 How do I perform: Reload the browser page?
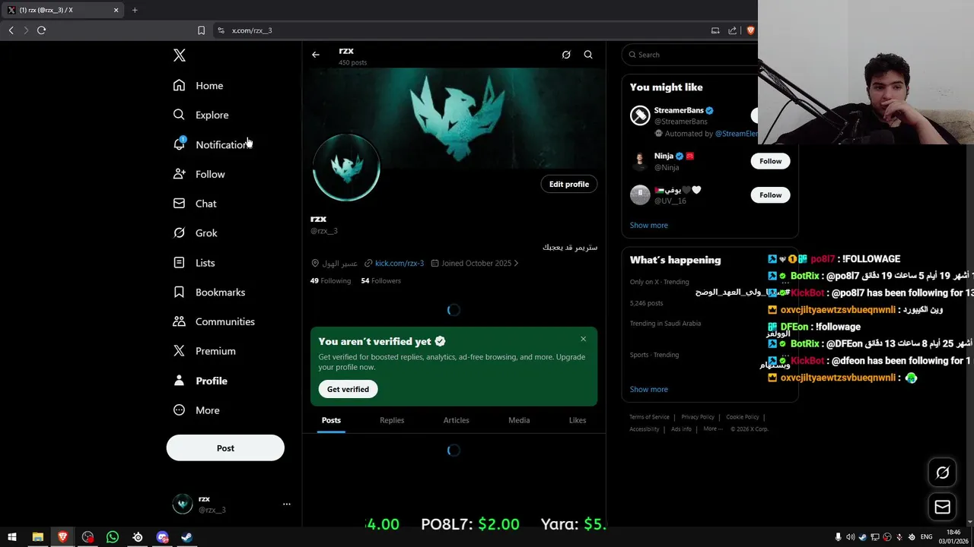41,30
